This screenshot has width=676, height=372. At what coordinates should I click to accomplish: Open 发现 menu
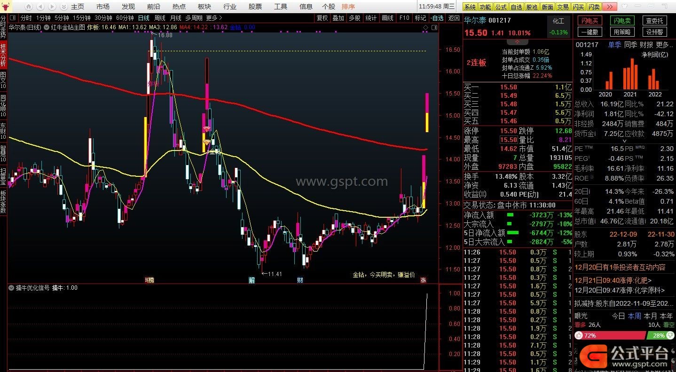[x=128, y=7]
